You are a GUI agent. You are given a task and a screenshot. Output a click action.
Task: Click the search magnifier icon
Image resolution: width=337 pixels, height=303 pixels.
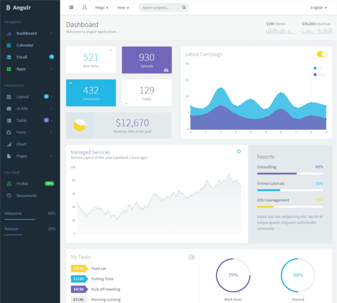[184, 8]
